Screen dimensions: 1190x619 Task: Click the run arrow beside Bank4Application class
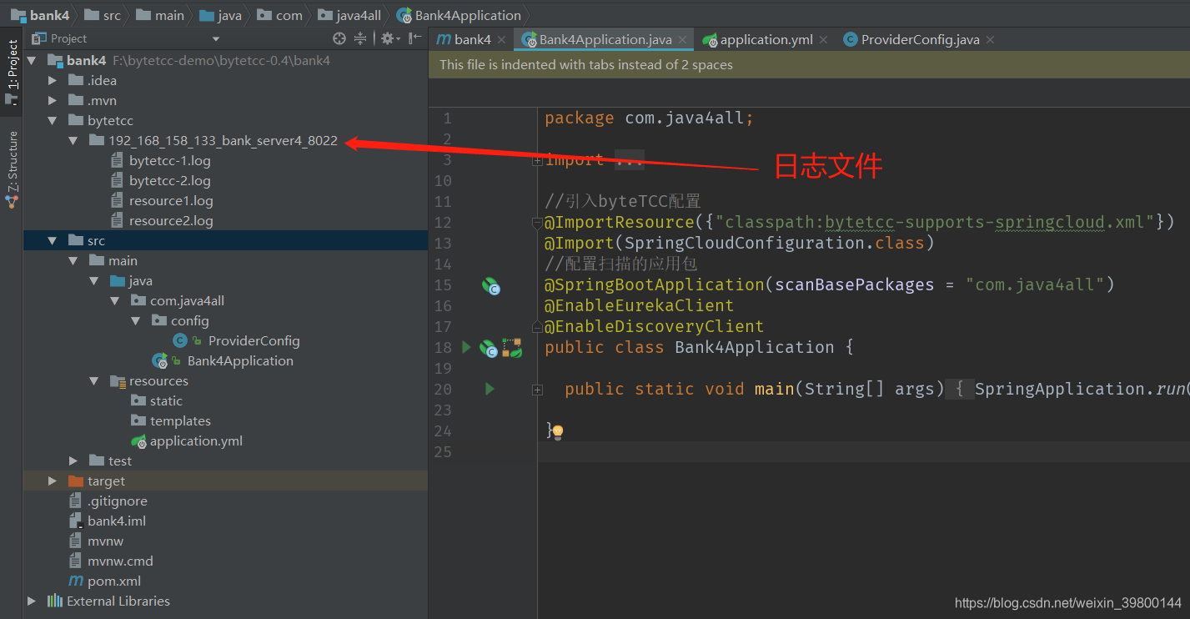[x=466, y=347]
